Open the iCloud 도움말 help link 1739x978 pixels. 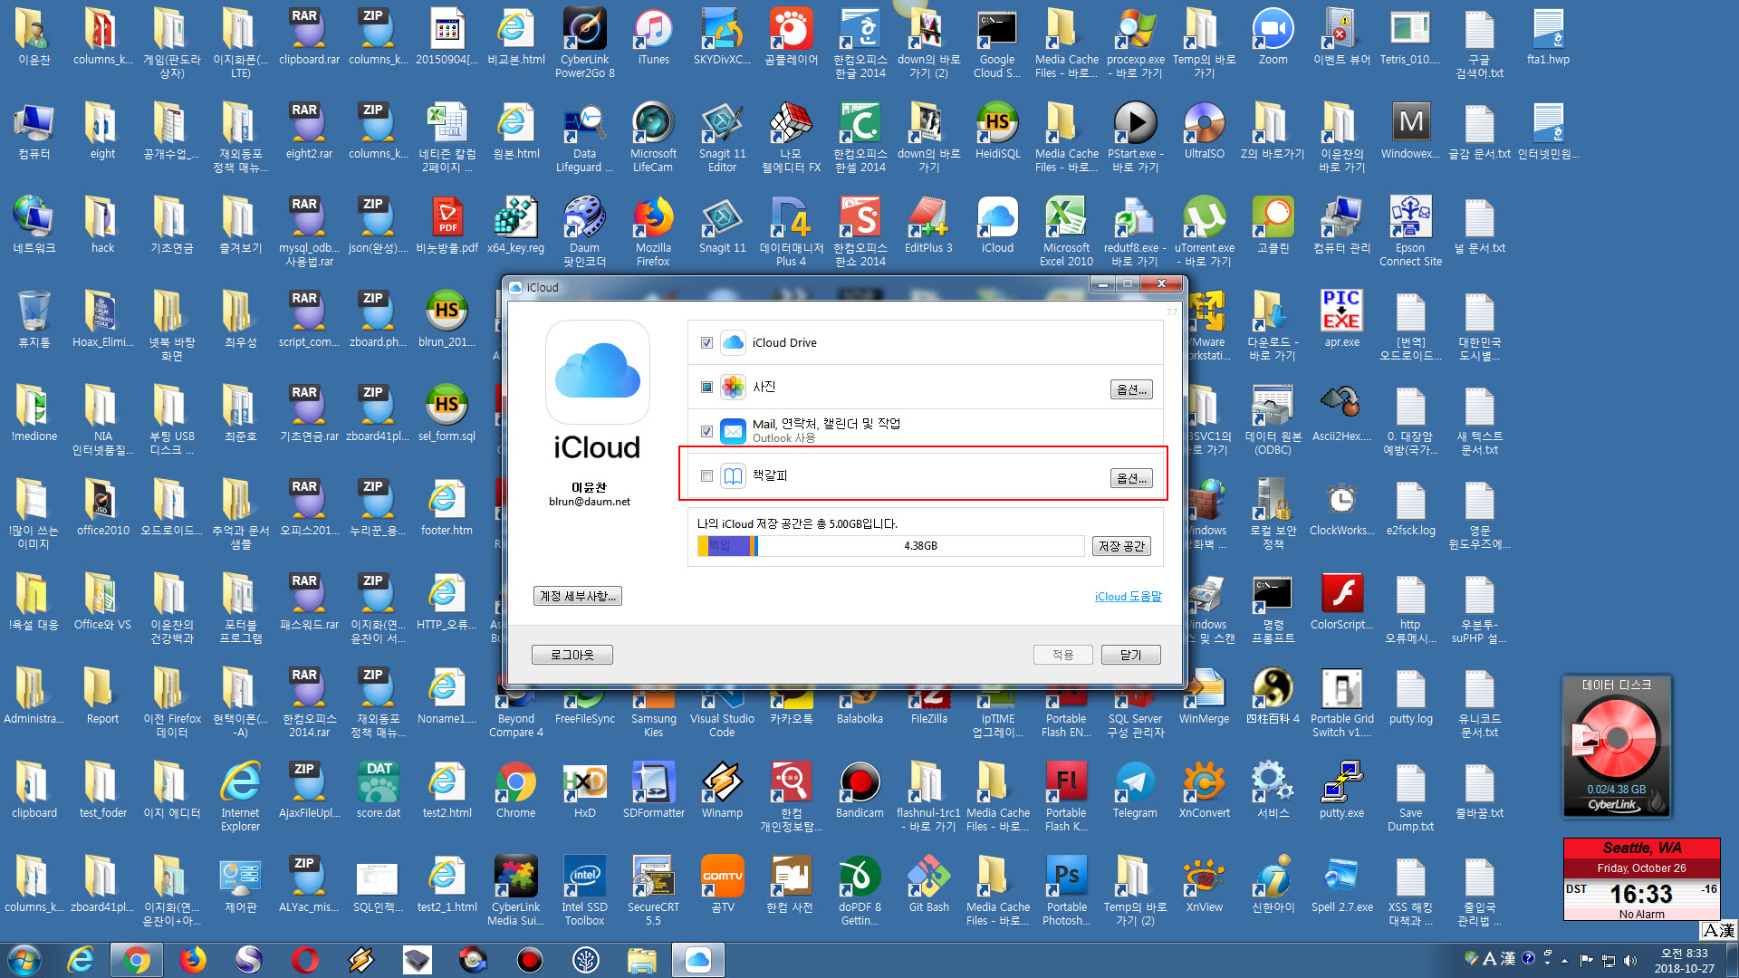1128,596
